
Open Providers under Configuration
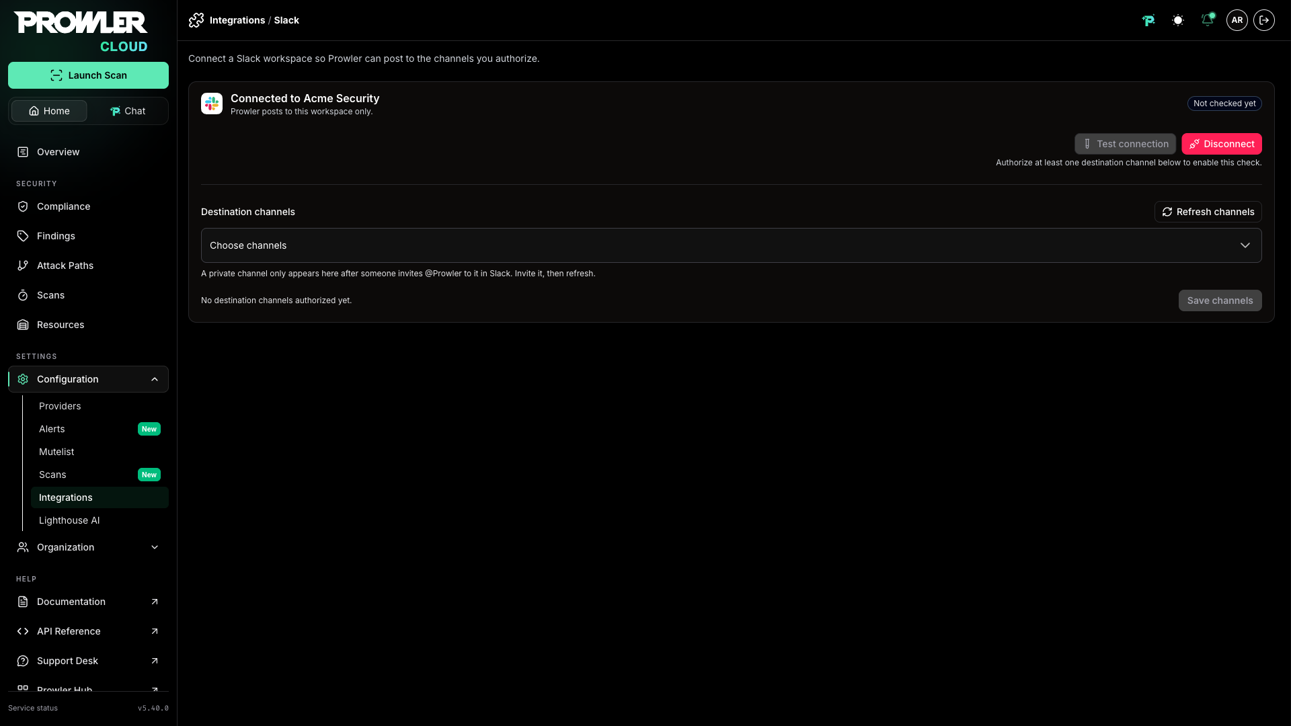click(100, 406)
